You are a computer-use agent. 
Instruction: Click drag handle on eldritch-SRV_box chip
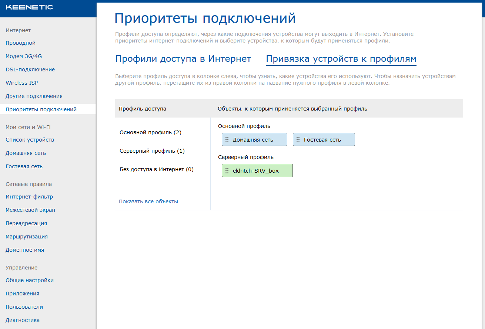tap(227, 171)
